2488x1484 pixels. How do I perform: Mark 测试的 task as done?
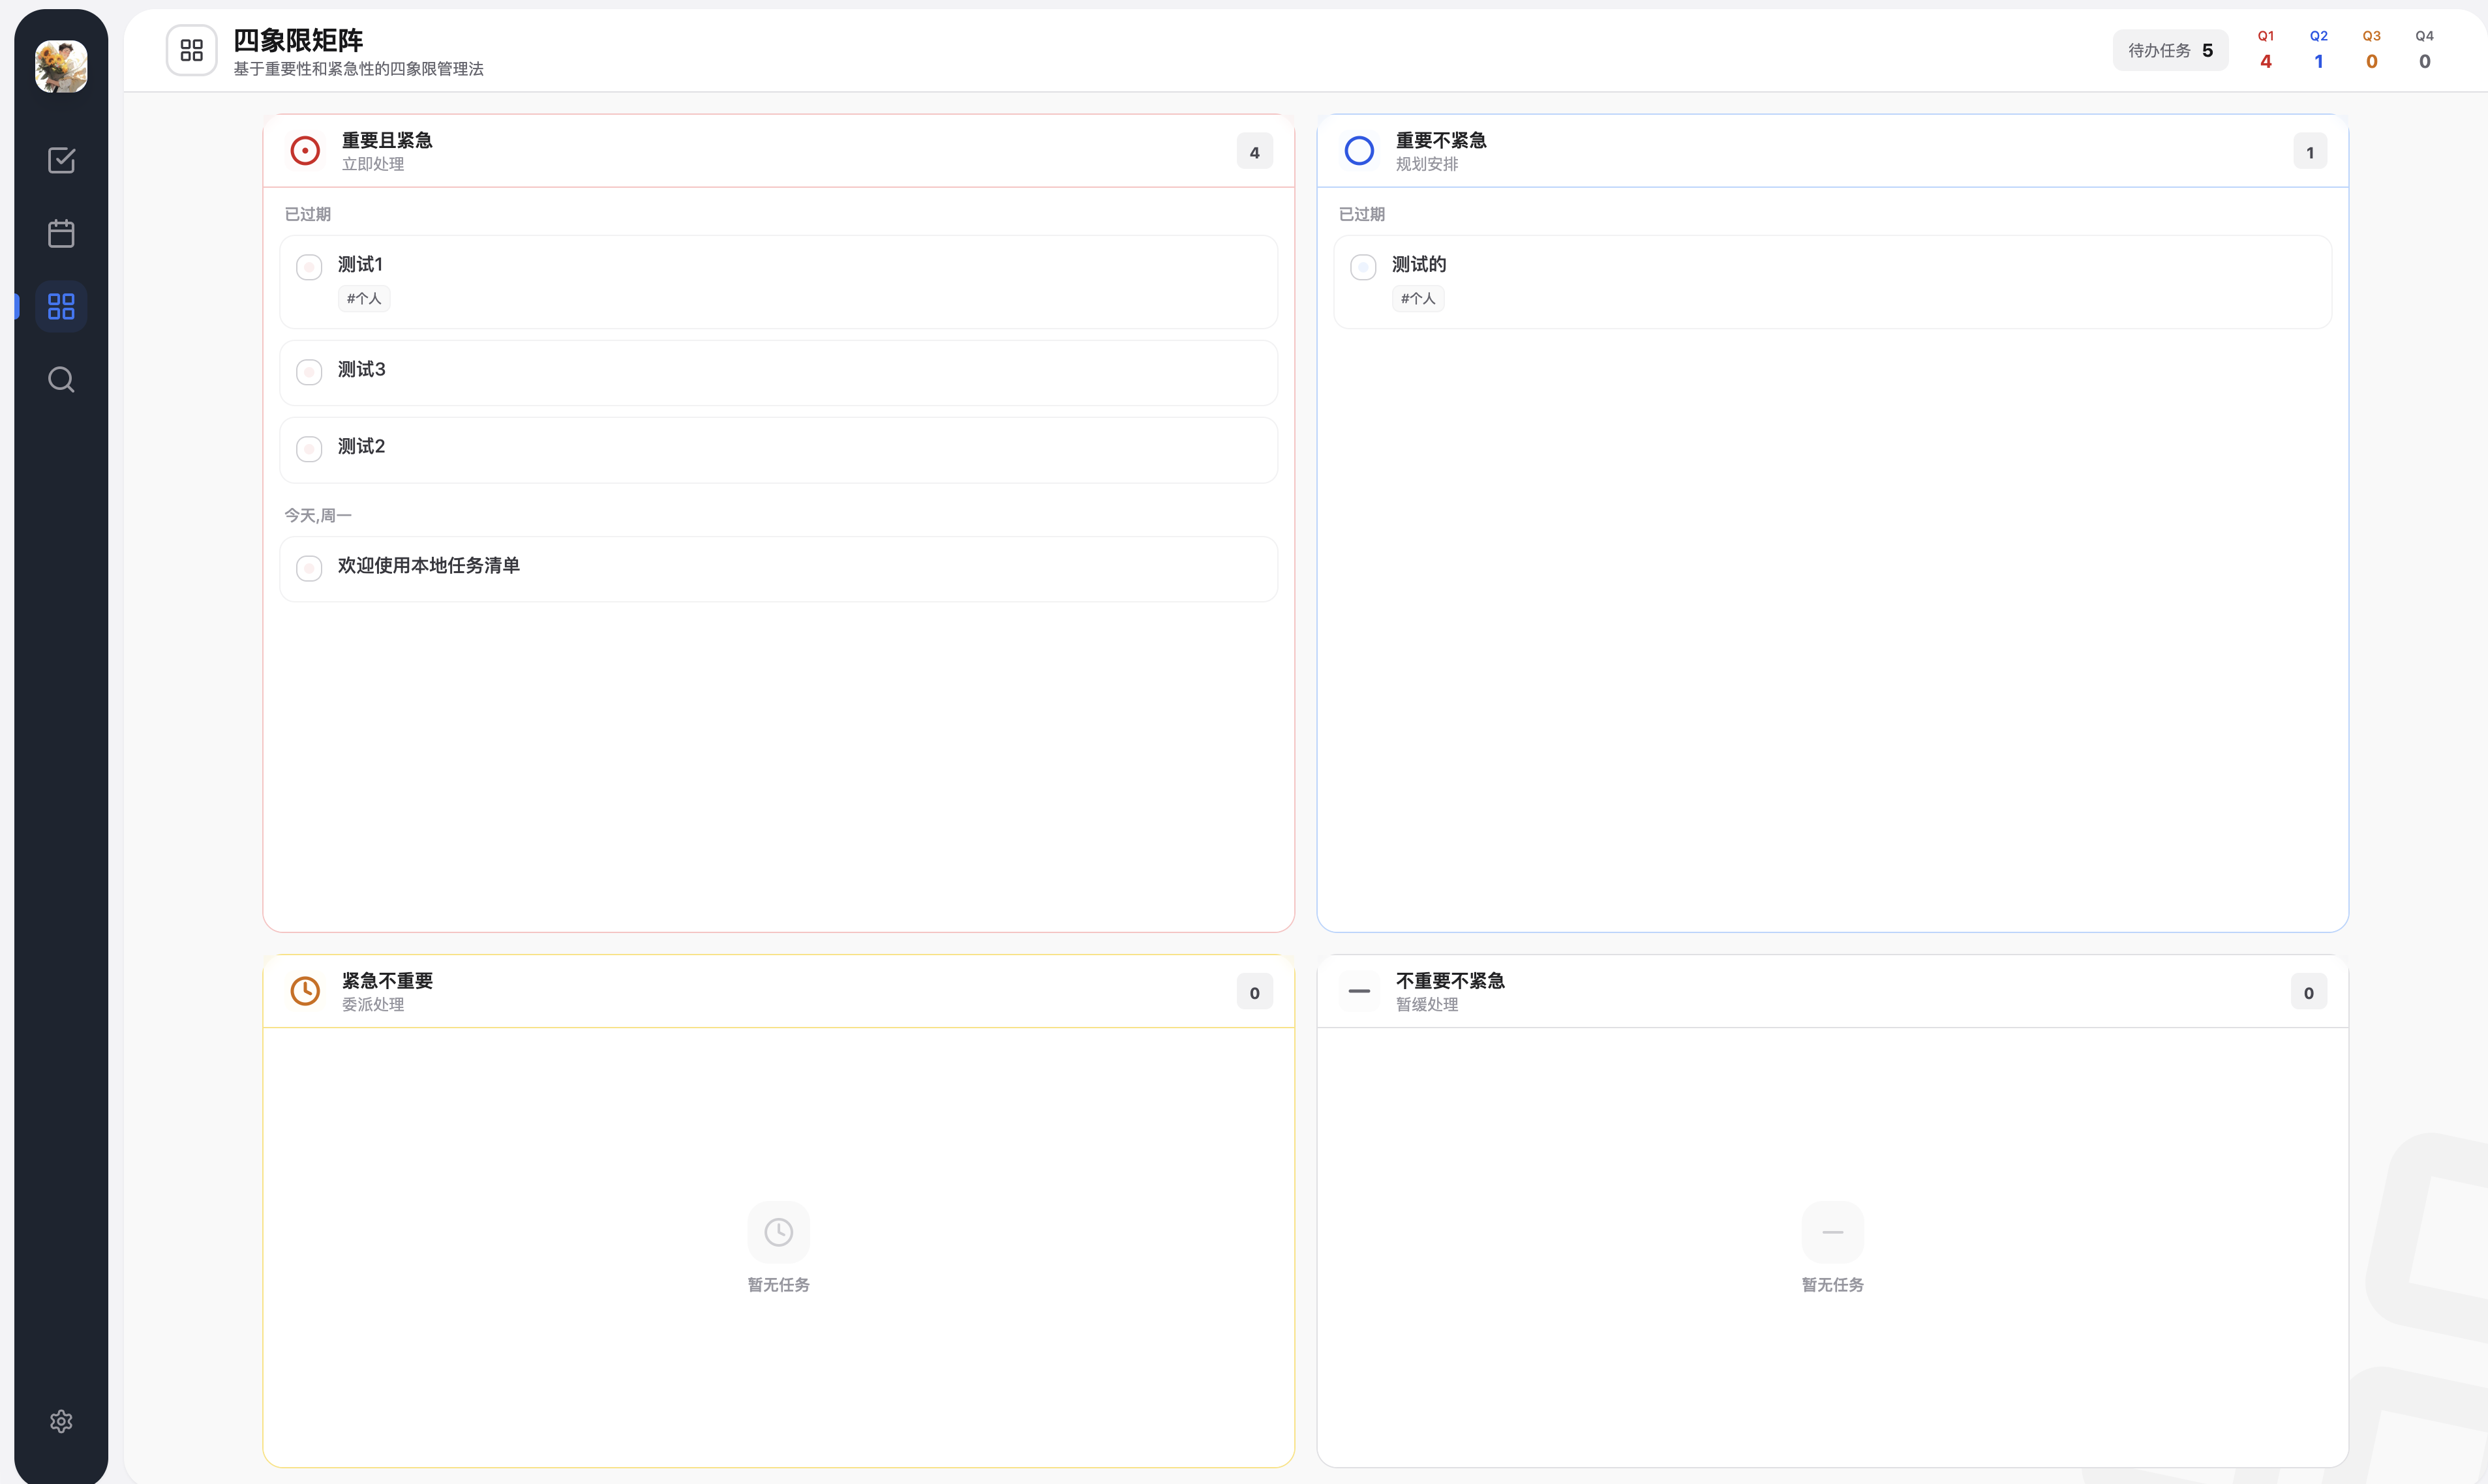pyautogui.click(x=1363, y=267)
